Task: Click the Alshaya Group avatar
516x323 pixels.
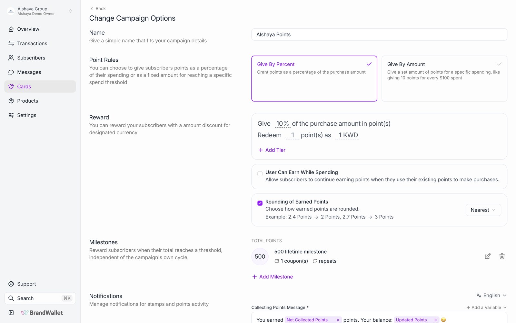Action: click(x=11, y=11)
